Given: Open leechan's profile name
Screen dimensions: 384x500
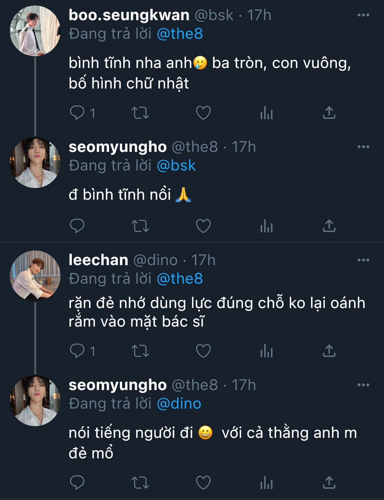Looking at the screenshot, I should (98, 260).
